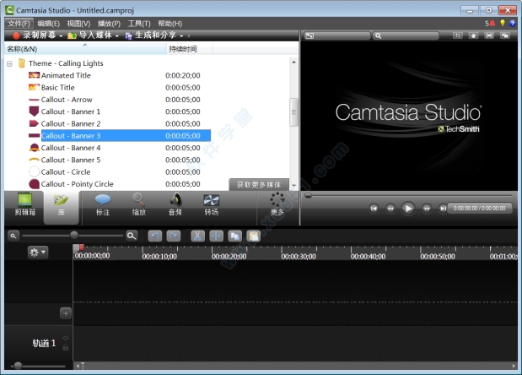
Task: Select the Callouts (标注) tool icon
Action: click(103, 204)
